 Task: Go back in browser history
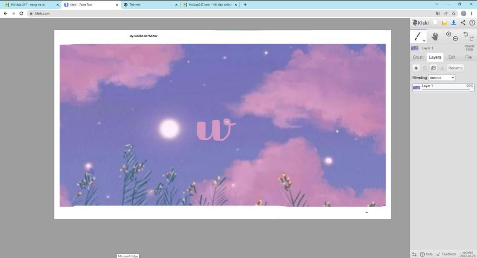coord(5,14)
